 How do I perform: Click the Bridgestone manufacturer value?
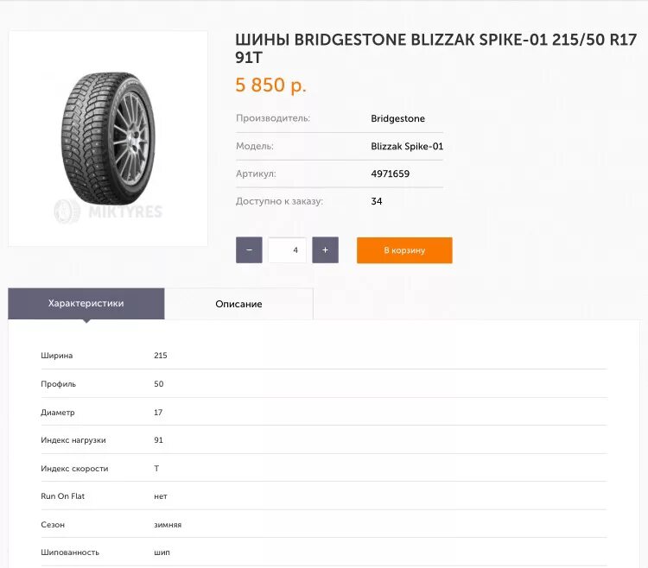tap(397, 118)
